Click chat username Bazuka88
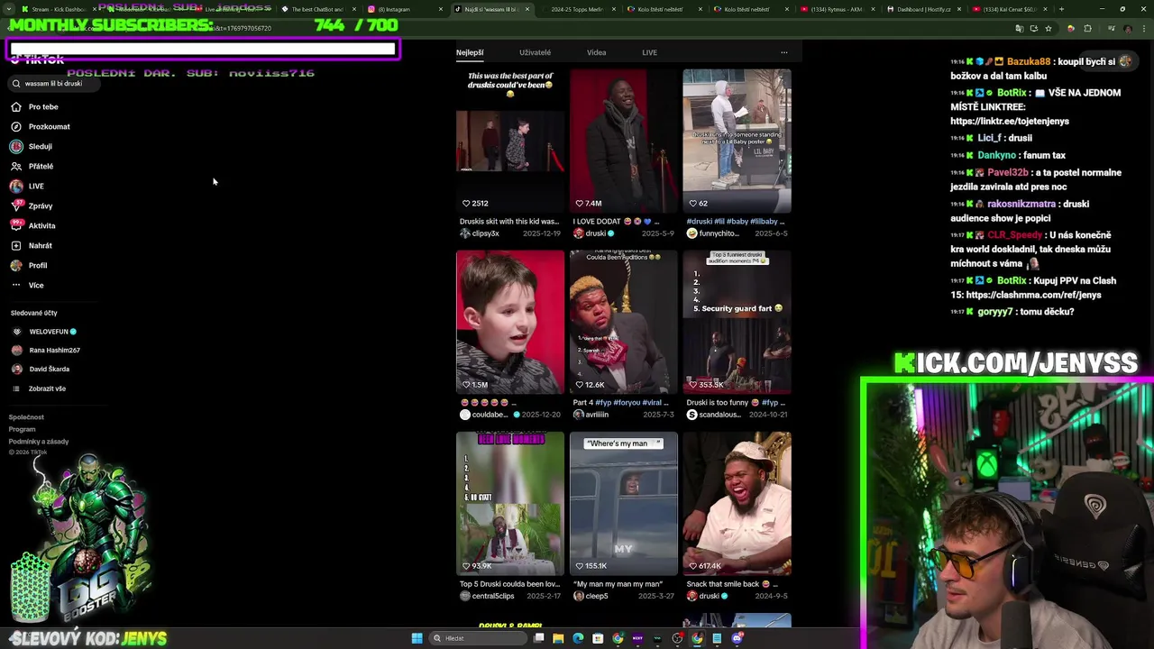The image size is (1154, 649). [1029, 62]
